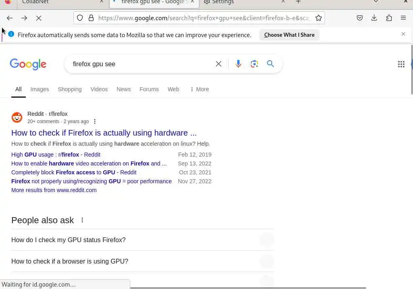Close the CollabNet tab

pyautogui.click(x=102, y=2)
